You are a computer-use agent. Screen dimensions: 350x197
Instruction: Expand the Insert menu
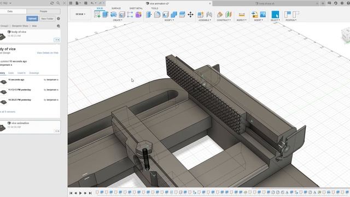point(259,20)
